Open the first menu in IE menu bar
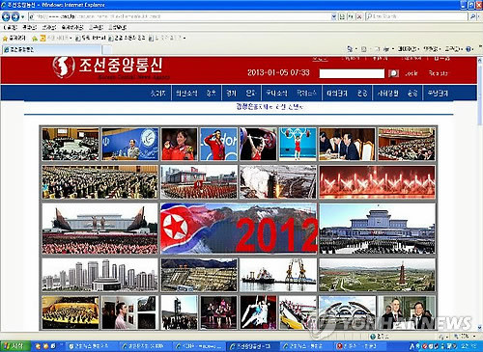 [11, 27]
